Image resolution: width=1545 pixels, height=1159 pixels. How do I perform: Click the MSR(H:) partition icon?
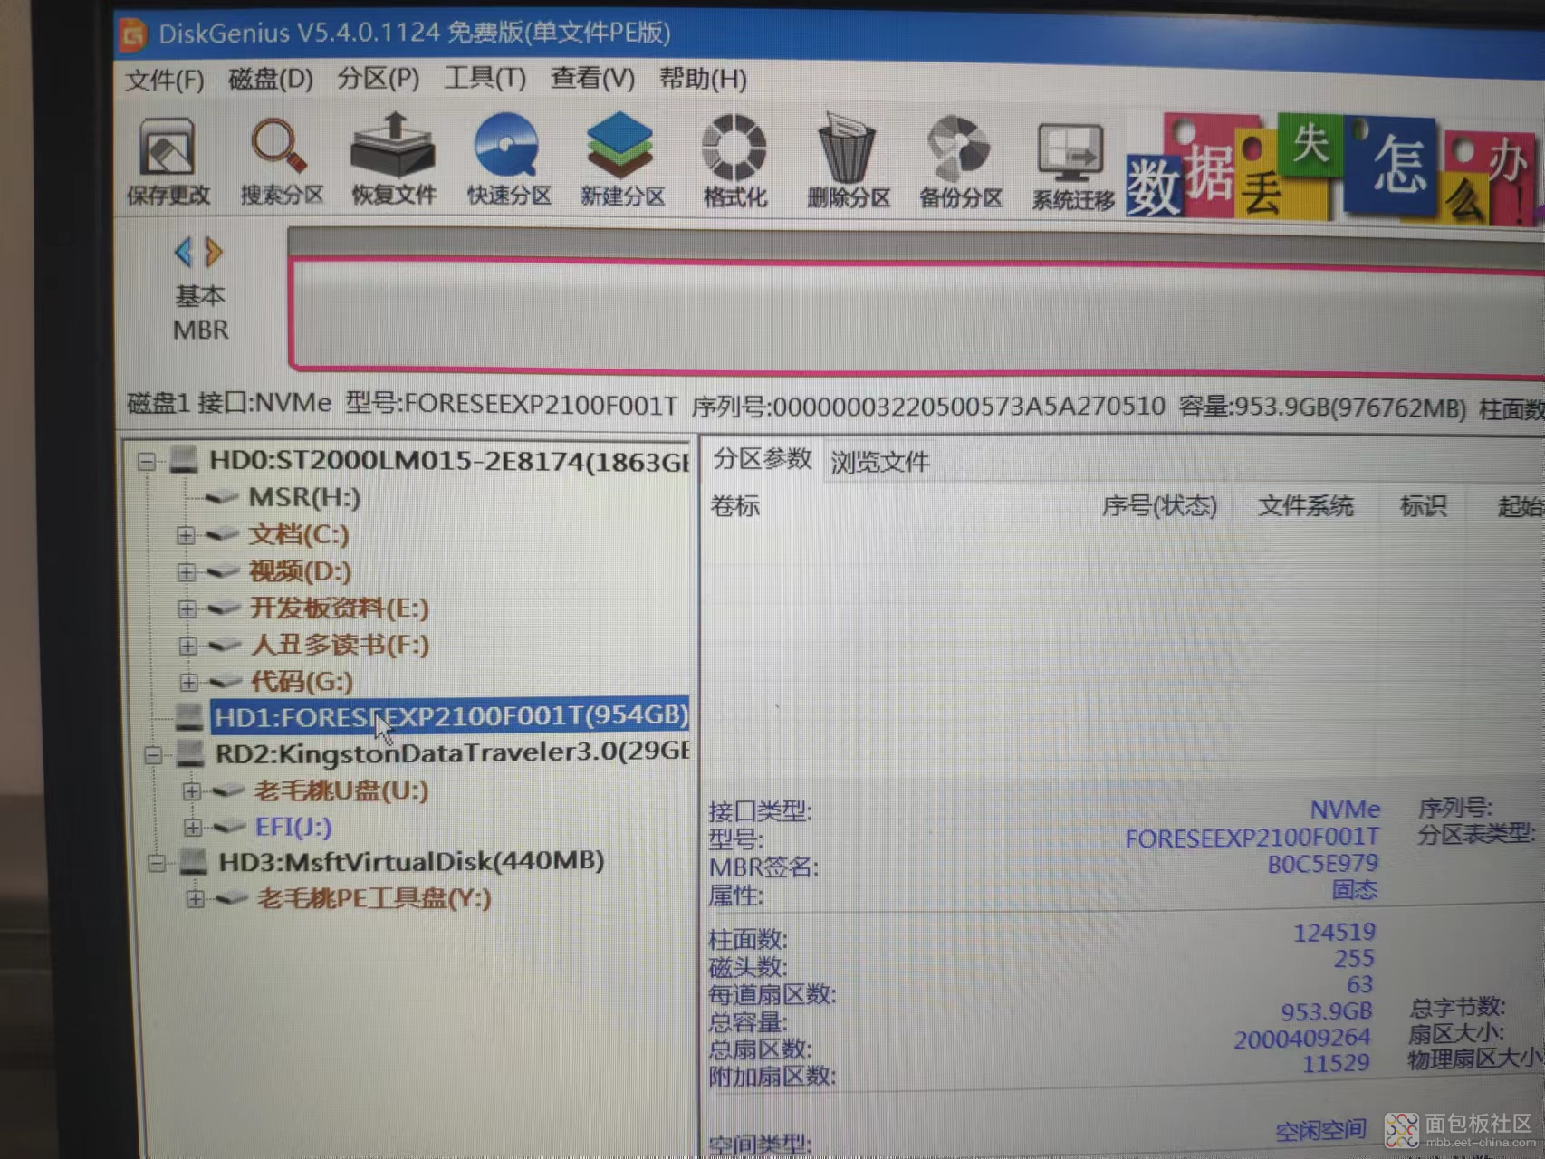pyautogui.click(x=222, y=497)
